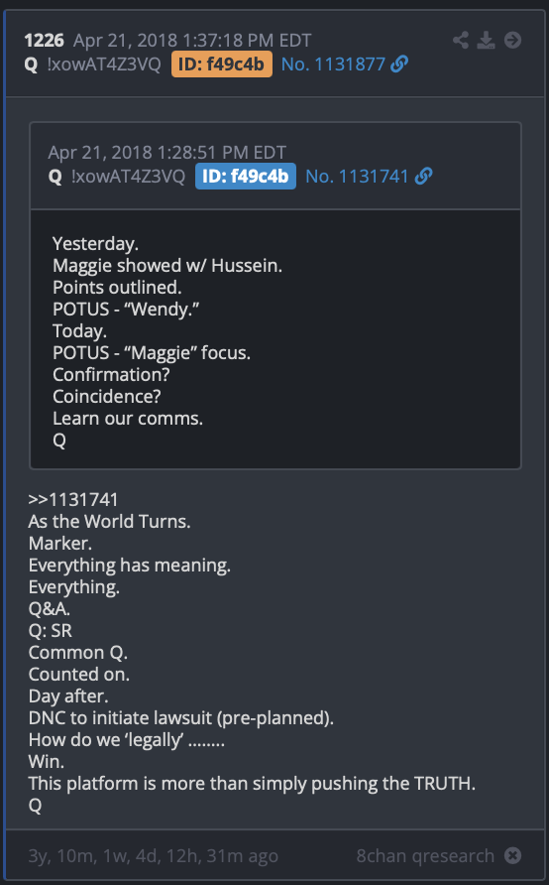
Task: Click the >>1131741 reply reference
Action: point(73,499)
